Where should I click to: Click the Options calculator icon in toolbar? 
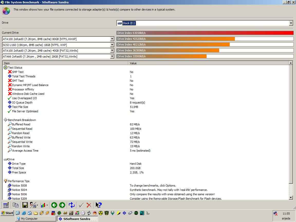coord(6,205)
